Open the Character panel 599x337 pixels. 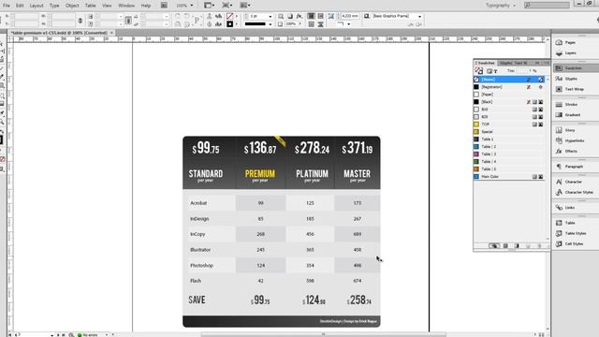click(x=568, y=182)
